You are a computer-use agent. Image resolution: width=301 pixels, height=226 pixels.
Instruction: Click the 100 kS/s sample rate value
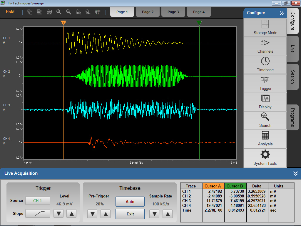coord(161,204)
